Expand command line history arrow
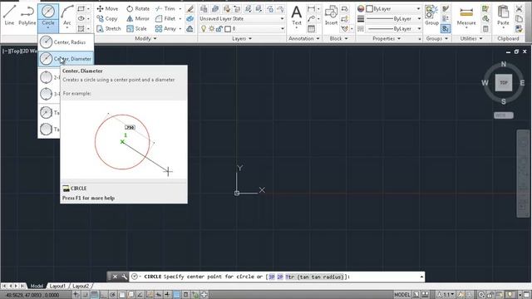The image size is (532, 299). (421, 277)
